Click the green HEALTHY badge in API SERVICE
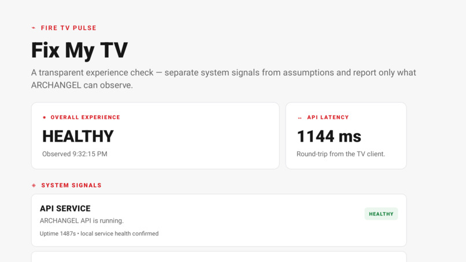The width and height of the screenshot is (466, 262). [x=381, y=214]
